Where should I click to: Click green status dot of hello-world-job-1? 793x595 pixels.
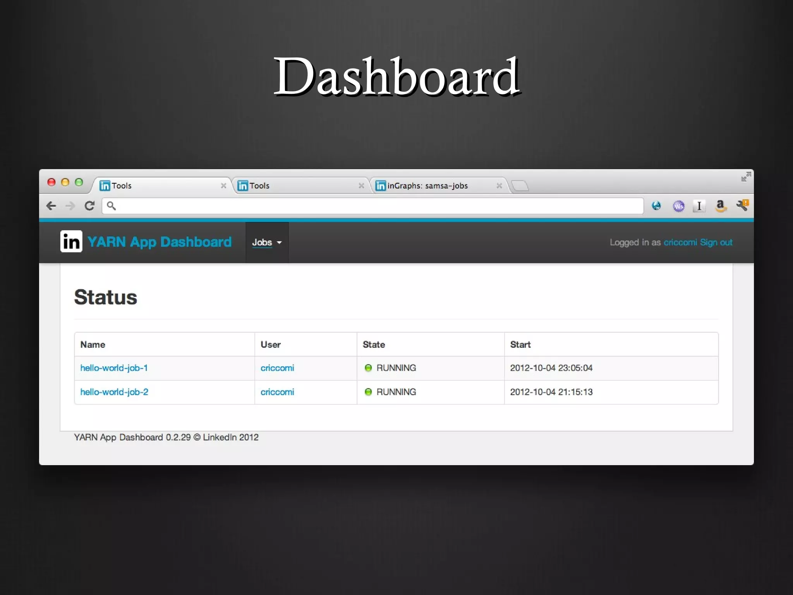coord(368,368)
